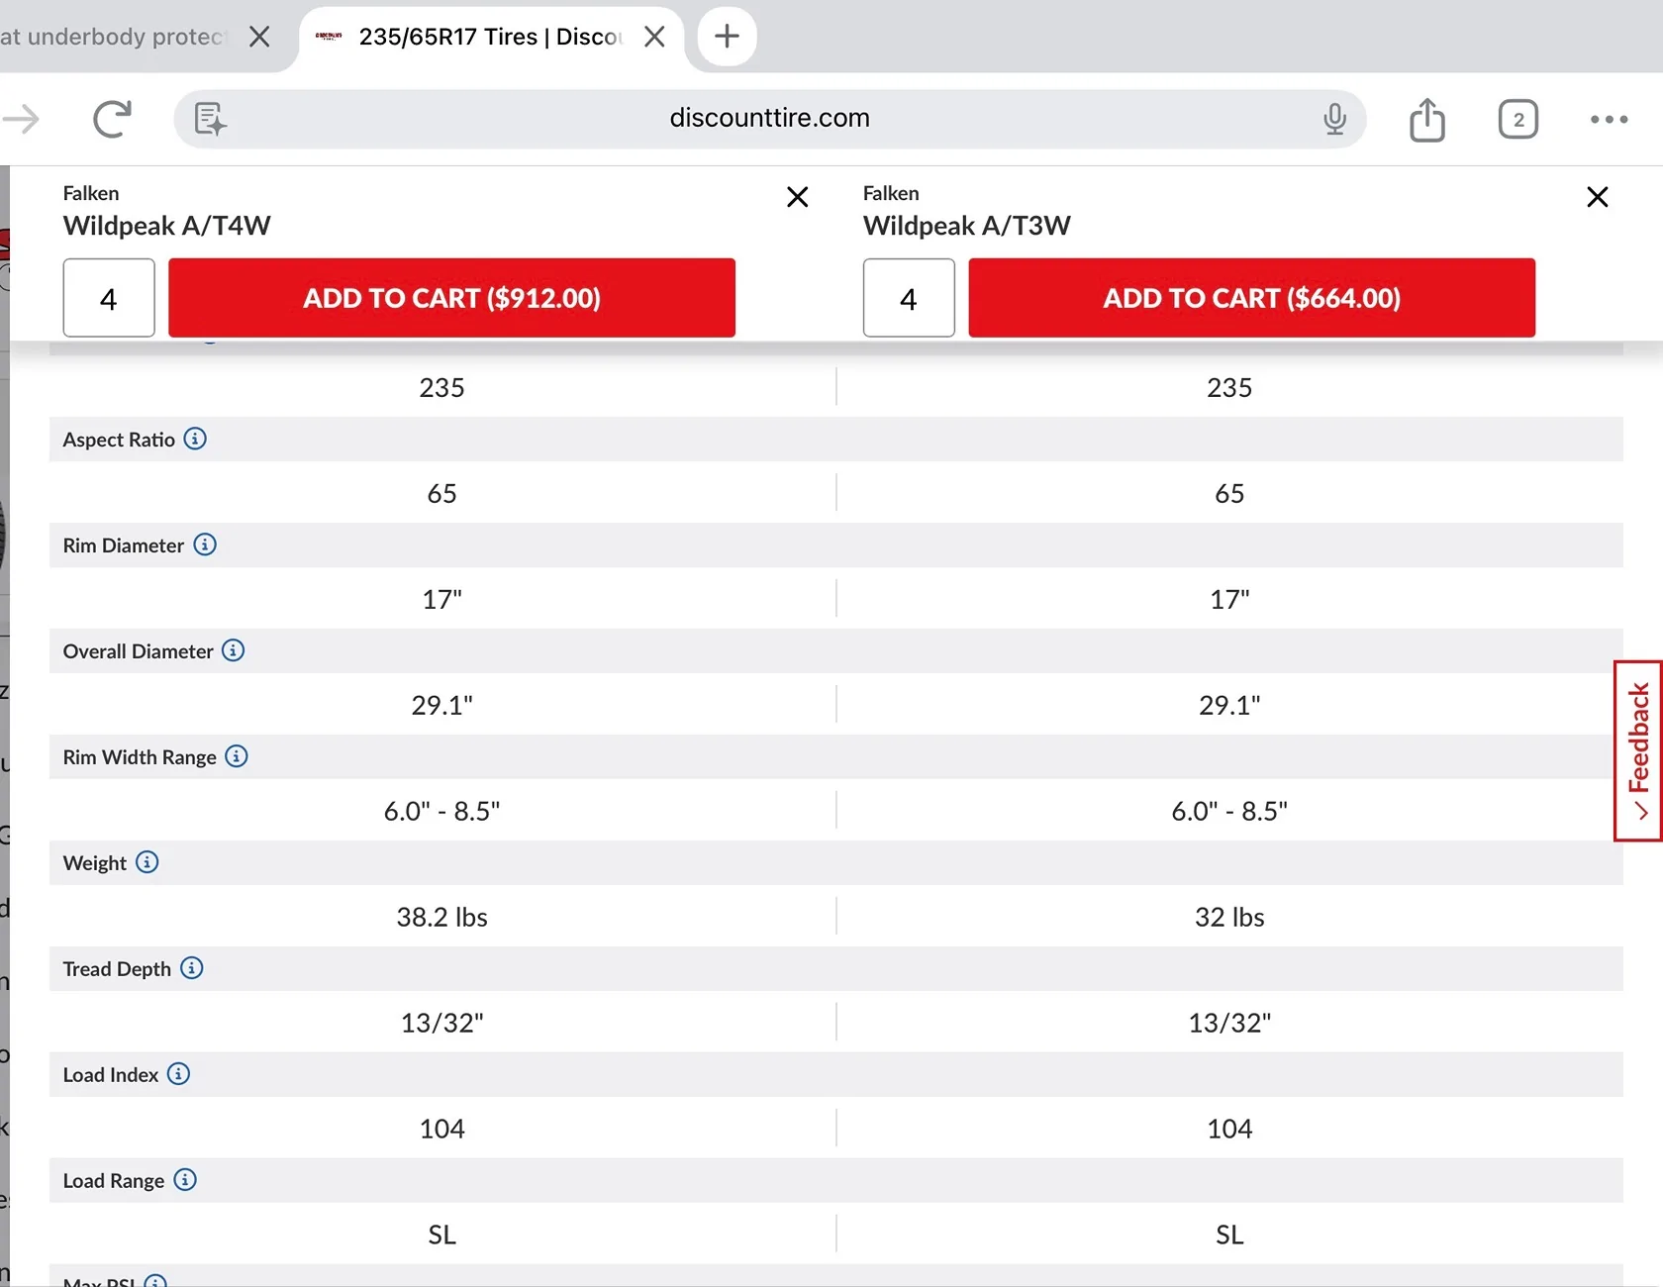Open the browser share menu
1663x1287 pixels.
click(1426, 120)
